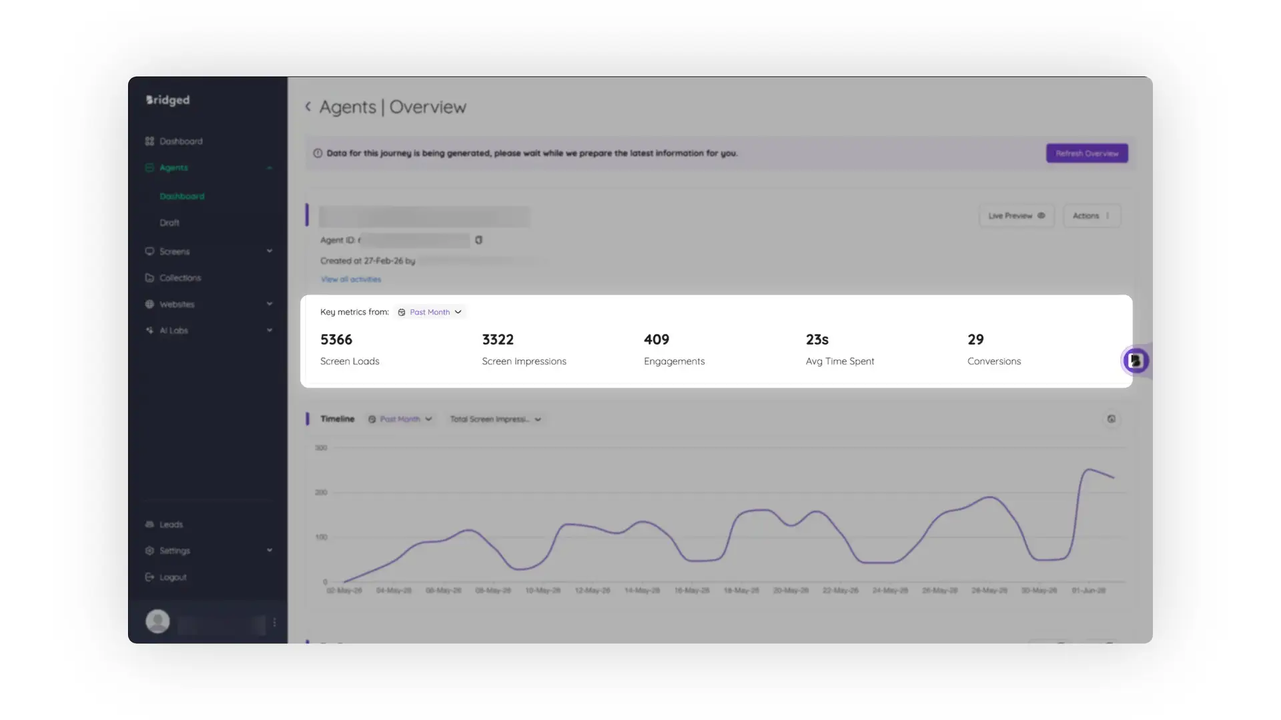Copy the Agent ID with the copy icon
This screenshot has height=720, width=1281.
pyautogui.click(x=478, y=240)
